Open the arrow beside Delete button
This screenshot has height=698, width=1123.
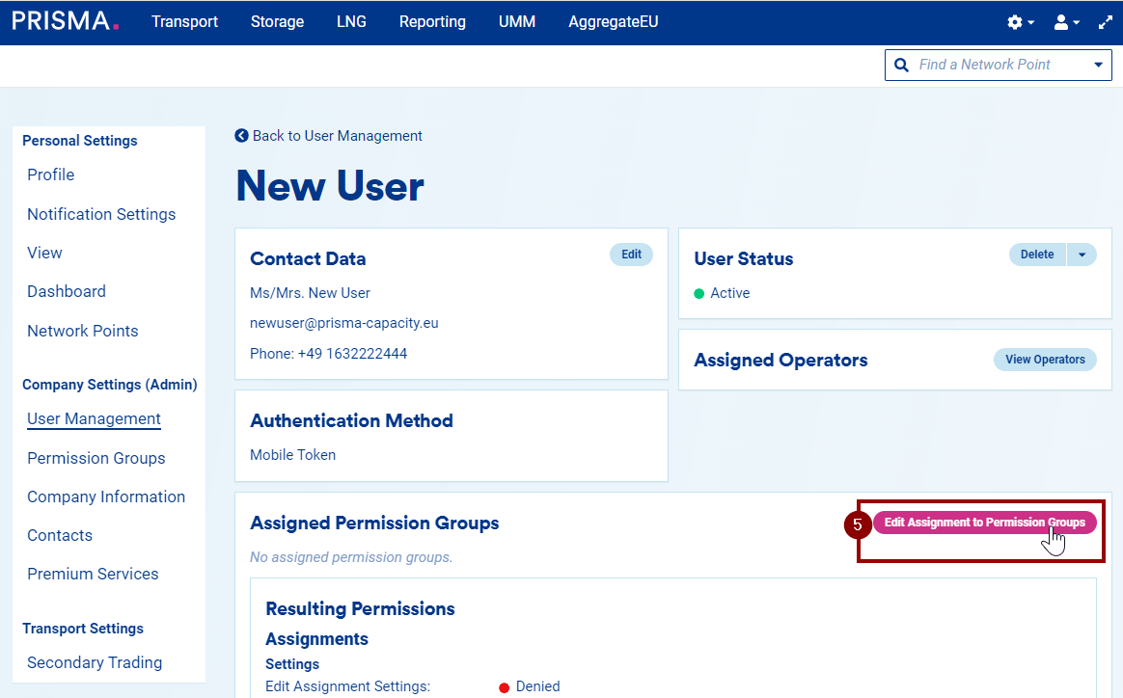tap(1082, 255)
